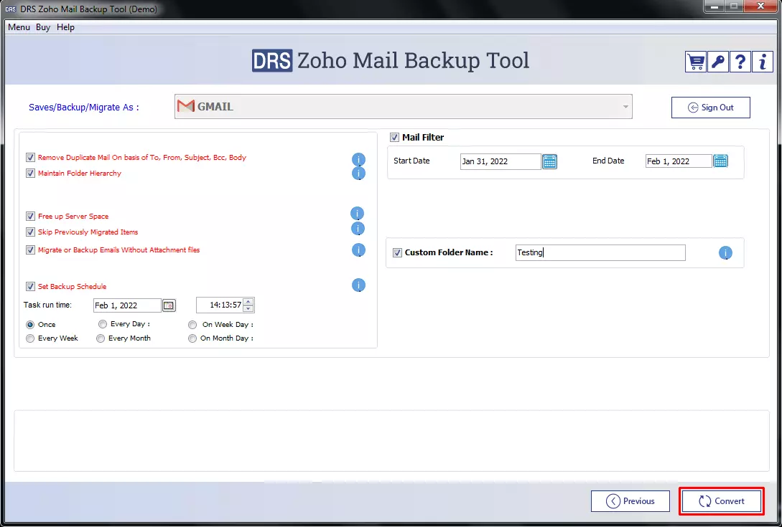Toggle Set Backup Schedule checkbox

pyautogui.click(x=30, y=286)
